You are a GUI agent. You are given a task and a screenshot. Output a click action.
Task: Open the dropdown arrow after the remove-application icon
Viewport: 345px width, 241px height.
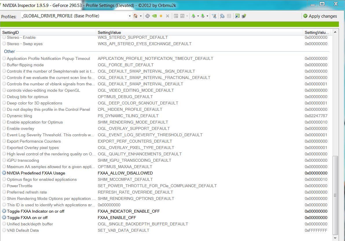coord(187,16)
